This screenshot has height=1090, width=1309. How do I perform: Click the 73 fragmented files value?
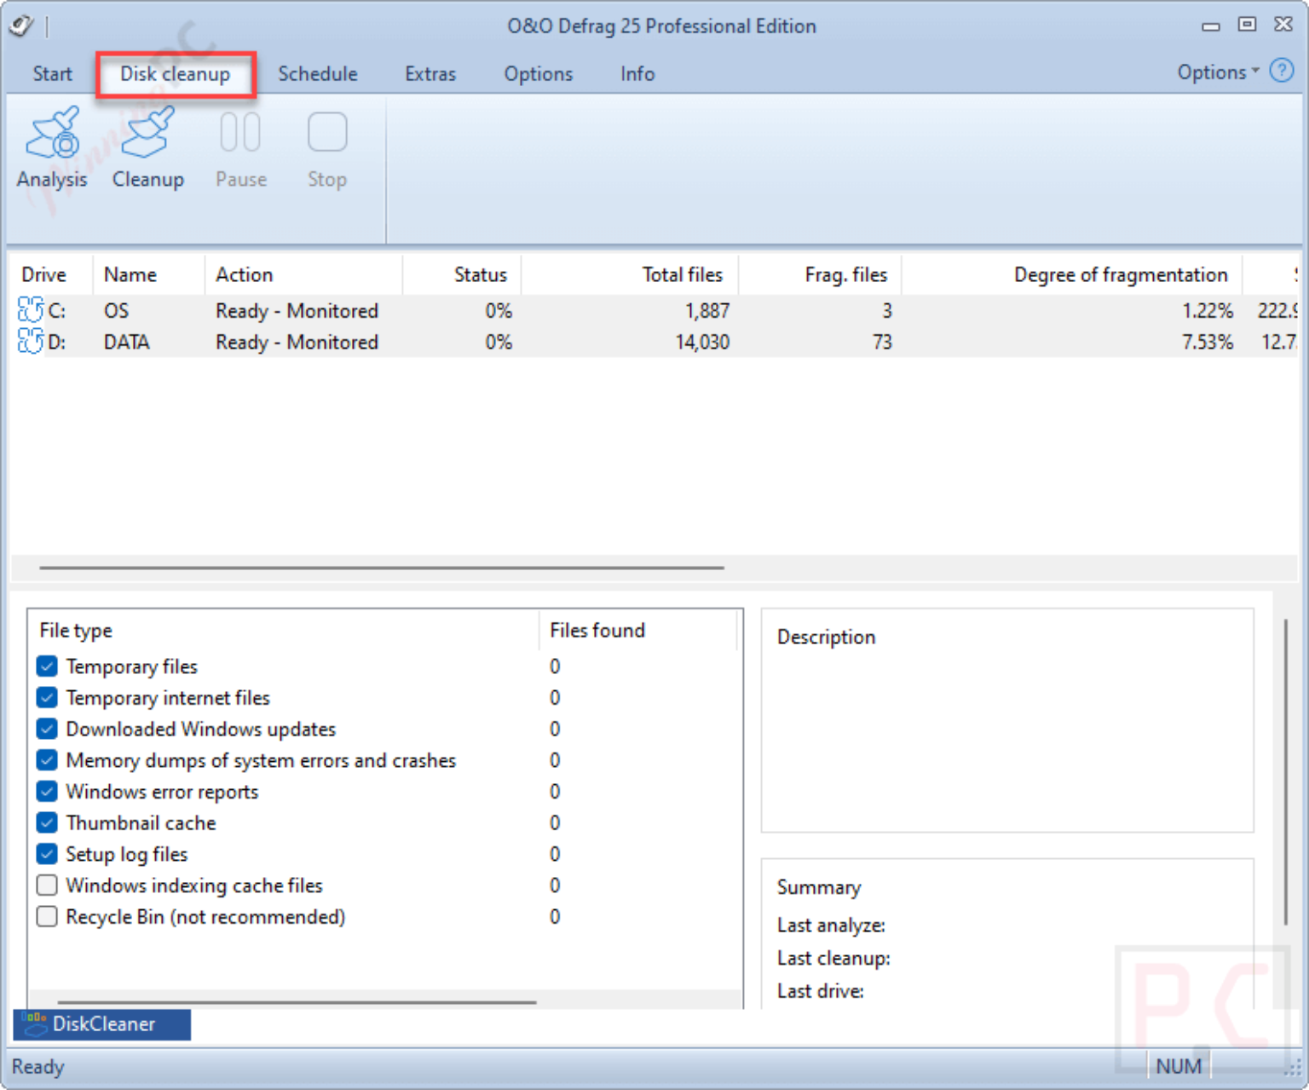click(882, 342)
